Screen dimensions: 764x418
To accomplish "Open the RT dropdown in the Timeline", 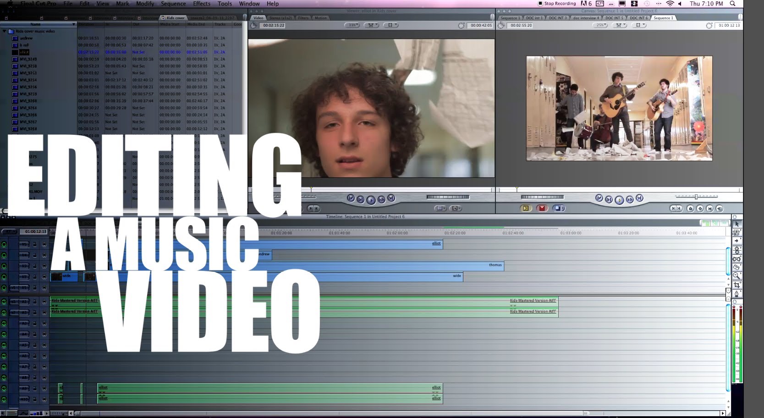I will 9,232.
